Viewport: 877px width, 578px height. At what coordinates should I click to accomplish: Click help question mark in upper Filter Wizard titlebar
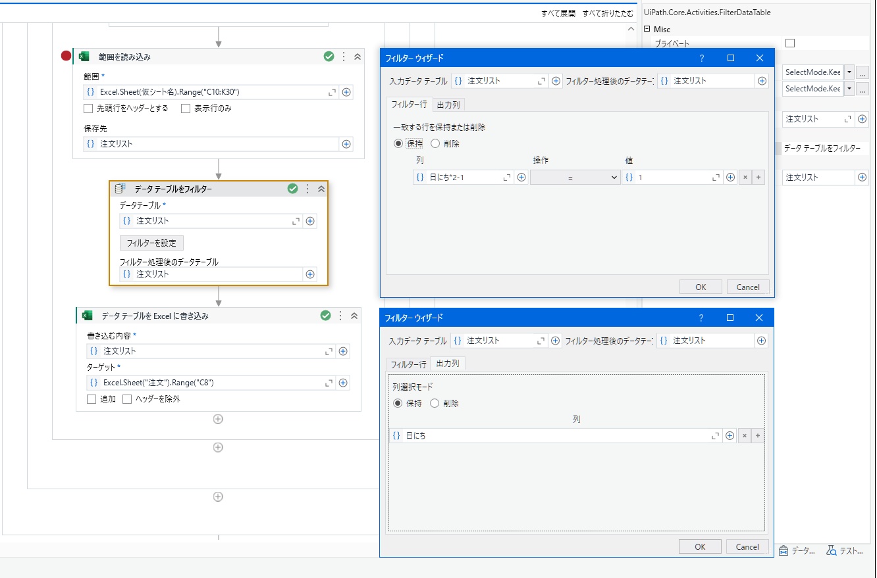click(x=702, y=58)
